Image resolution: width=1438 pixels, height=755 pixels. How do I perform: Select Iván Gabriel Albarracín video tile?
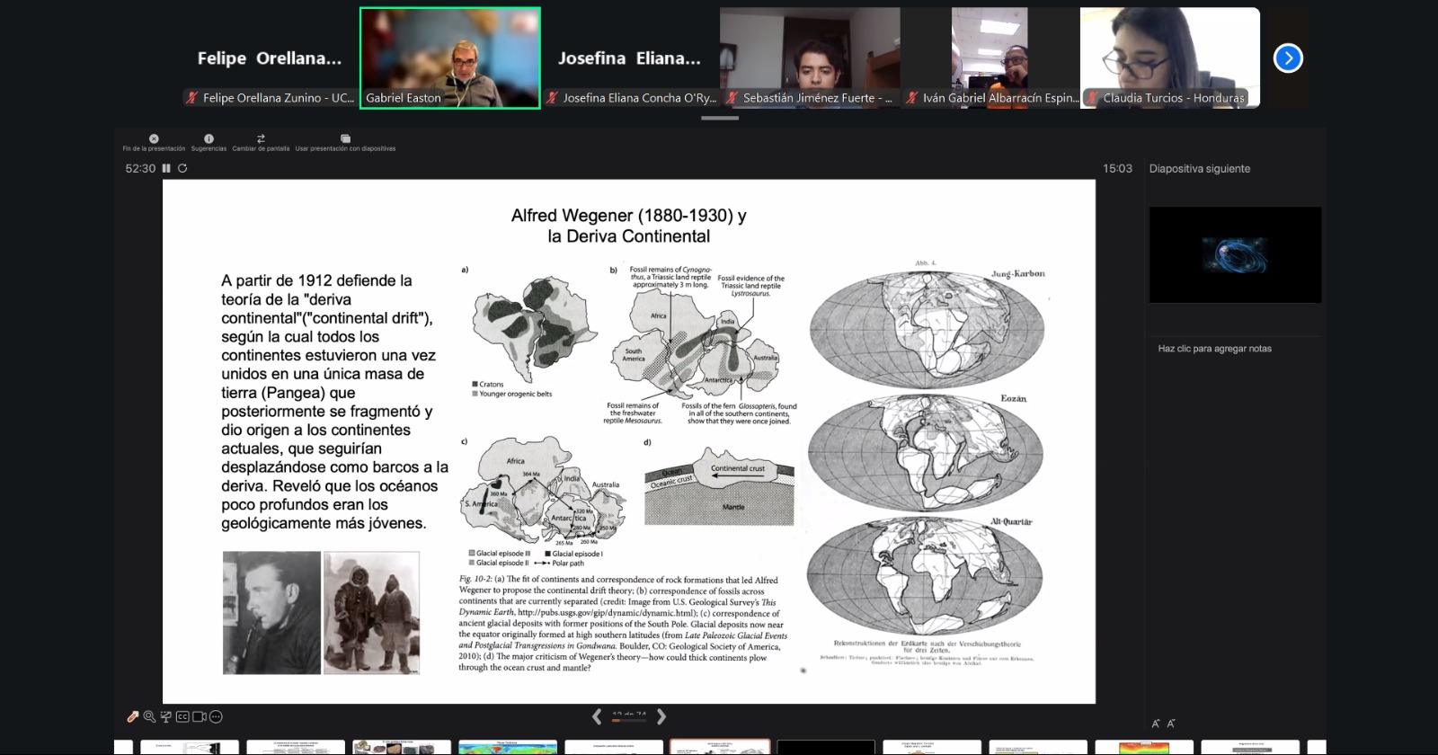[x=990, y=58]
